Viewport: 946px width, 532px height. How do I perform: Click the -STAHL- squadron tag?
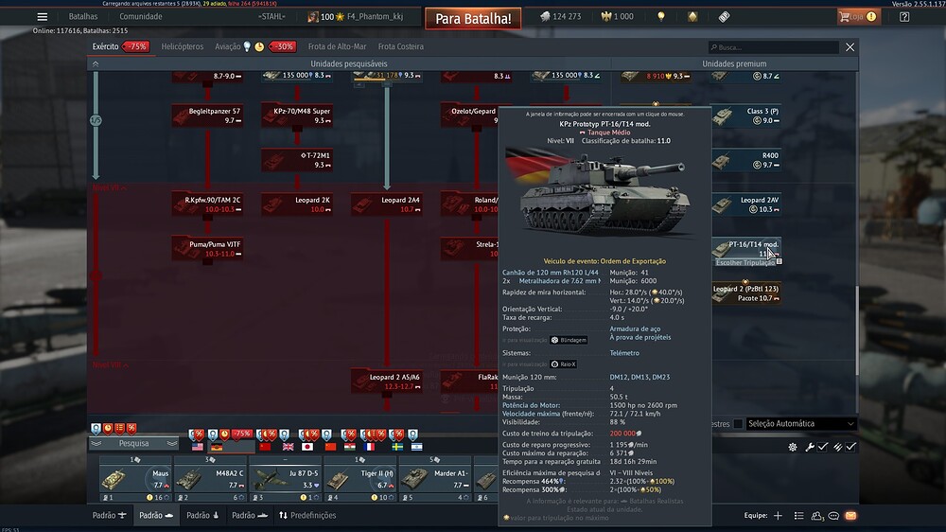[272, 17]
